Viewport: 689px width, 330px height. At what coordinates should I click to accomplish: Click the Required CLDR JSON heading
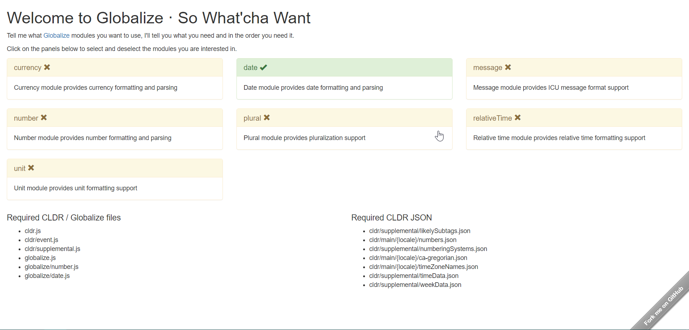click(392, 218)
